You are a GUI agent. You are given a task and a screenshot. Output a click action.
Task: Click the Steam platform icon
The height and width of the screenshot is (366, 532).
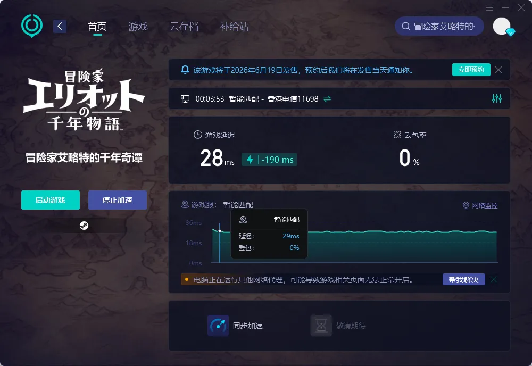[x=84, y=225]
